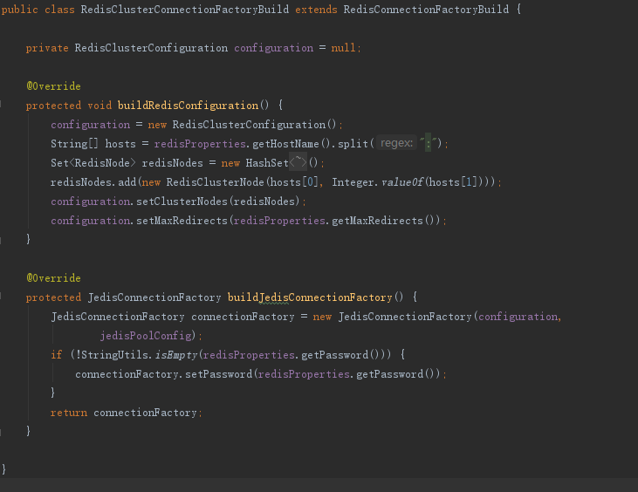Click the jedisPoolConfig argument
This screenshot has height=492, width=638.
[146, 336]
